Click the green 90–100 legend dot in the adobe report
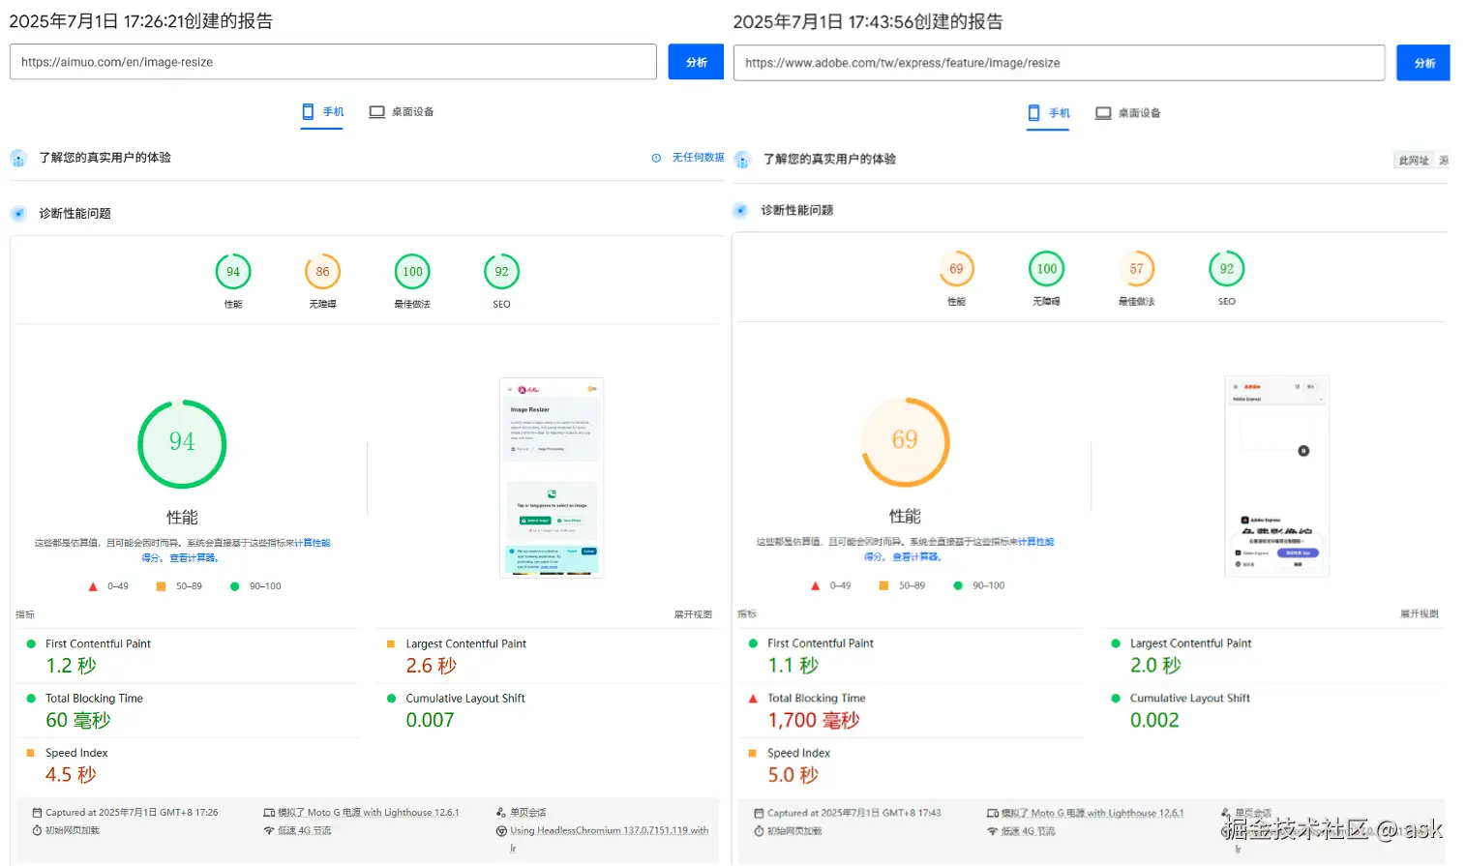1466x866 pixels. 958,585
